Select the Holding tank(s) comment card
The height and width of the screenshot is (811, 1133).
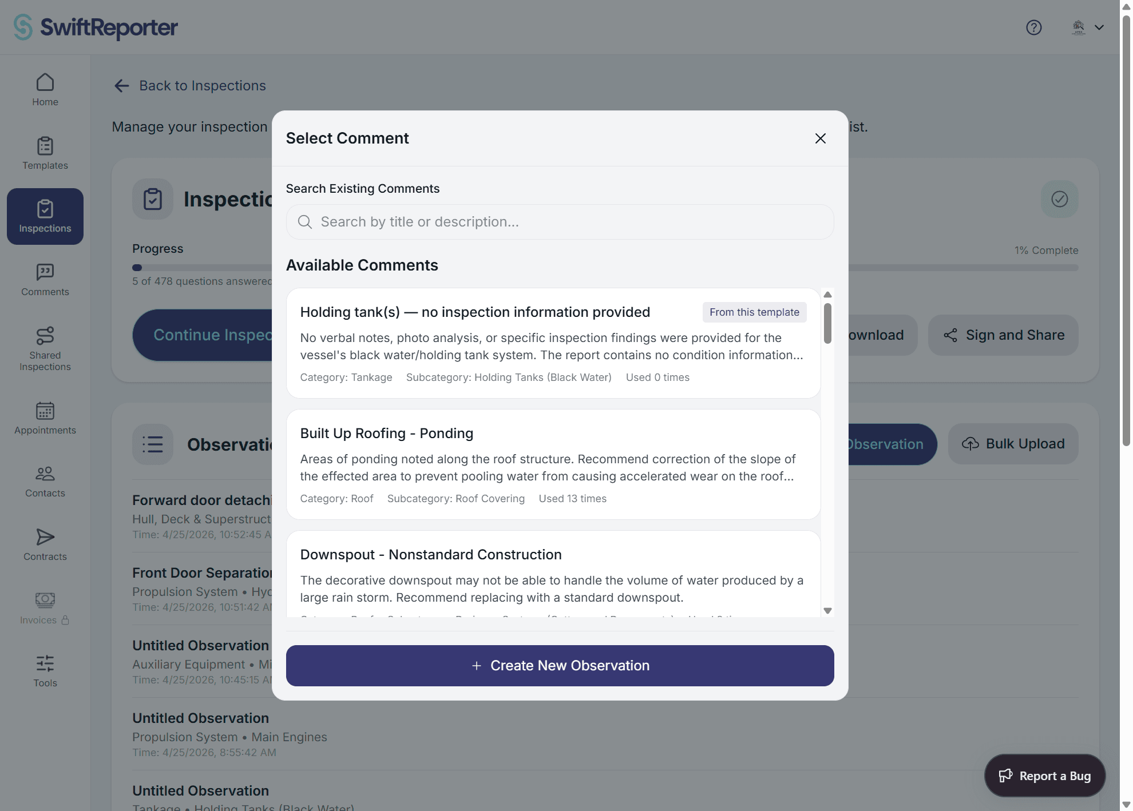(x=553, y=343)
